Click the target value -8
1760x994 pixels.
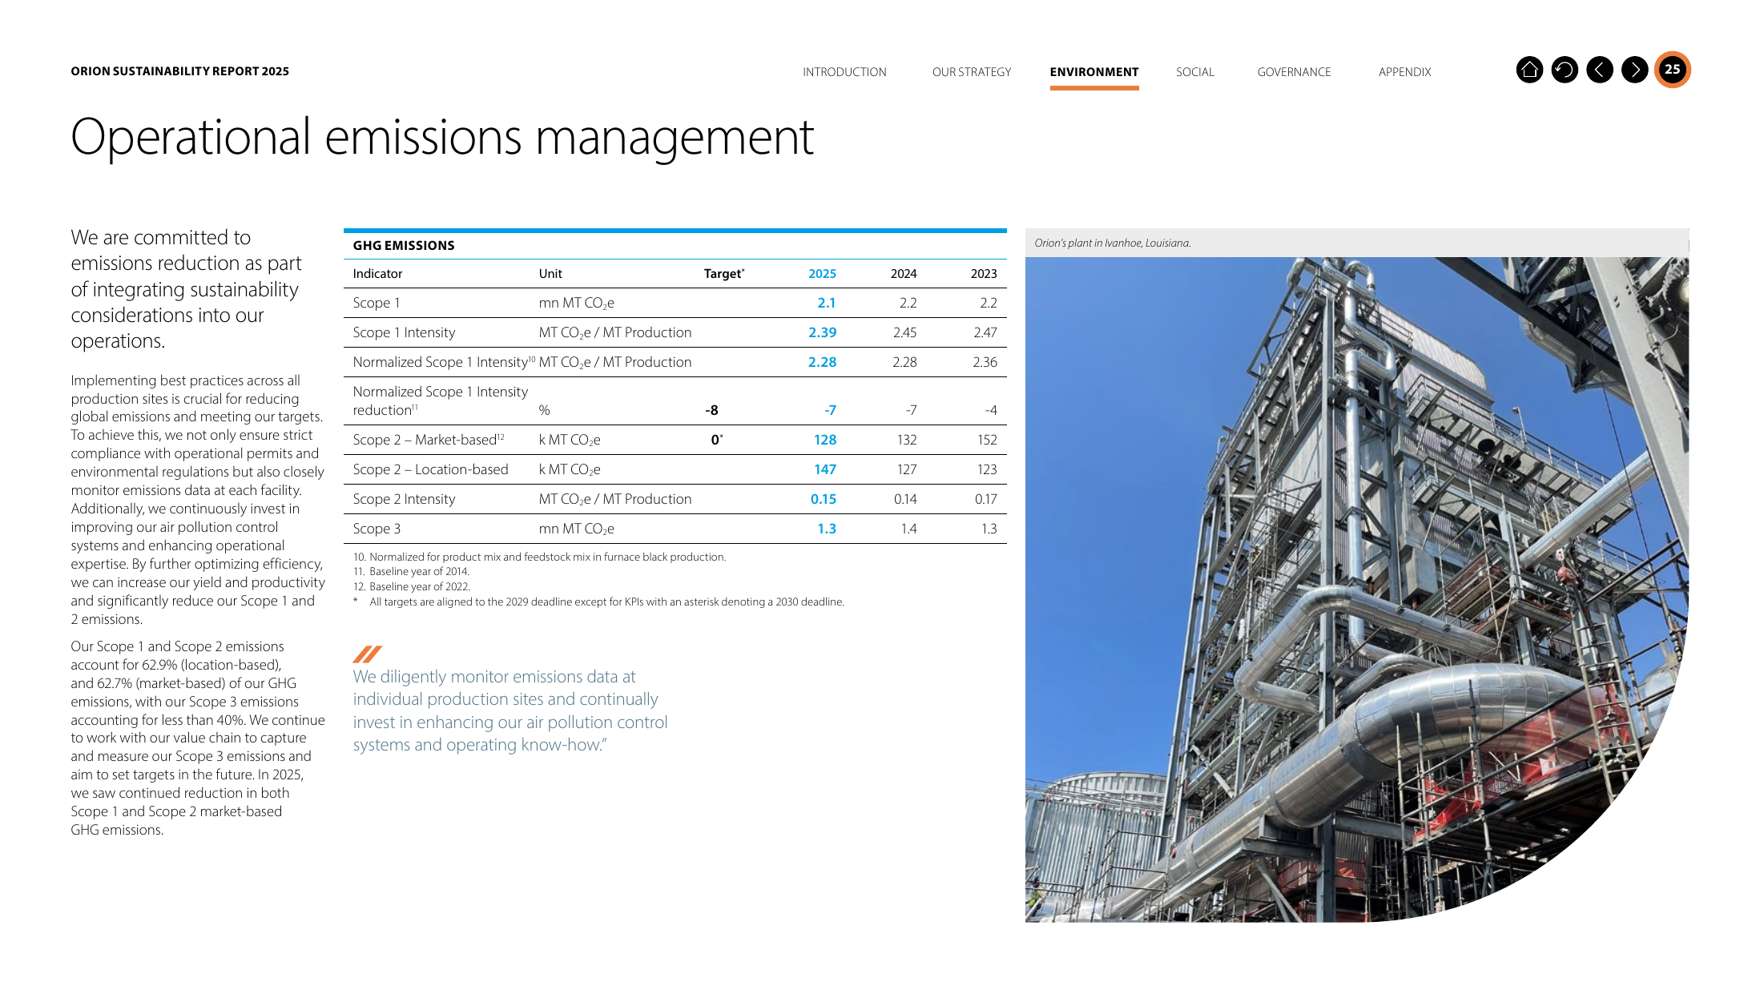click(x=711, y=410)
